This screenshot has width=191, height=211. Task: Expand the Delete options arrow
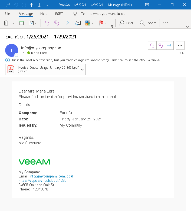point(13,23)
